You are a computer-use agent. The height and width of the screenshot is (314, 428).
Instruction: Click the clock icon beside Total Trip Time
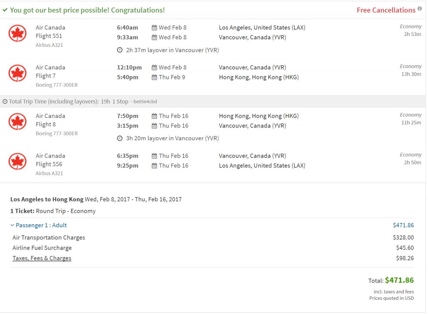5,102
